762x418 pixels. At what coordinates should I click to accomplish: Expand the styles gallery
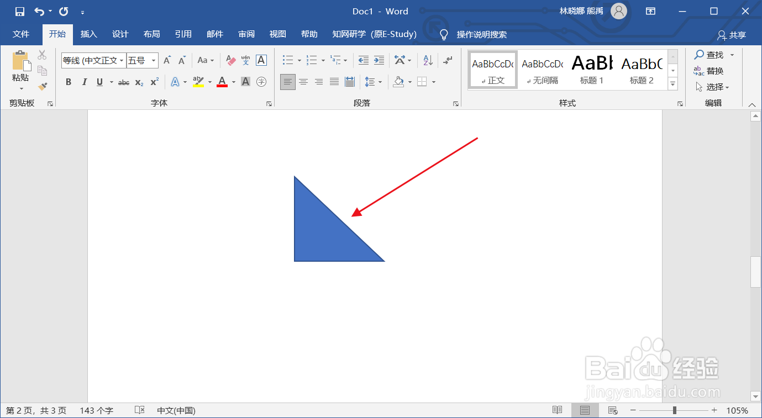tap(673, 84)
